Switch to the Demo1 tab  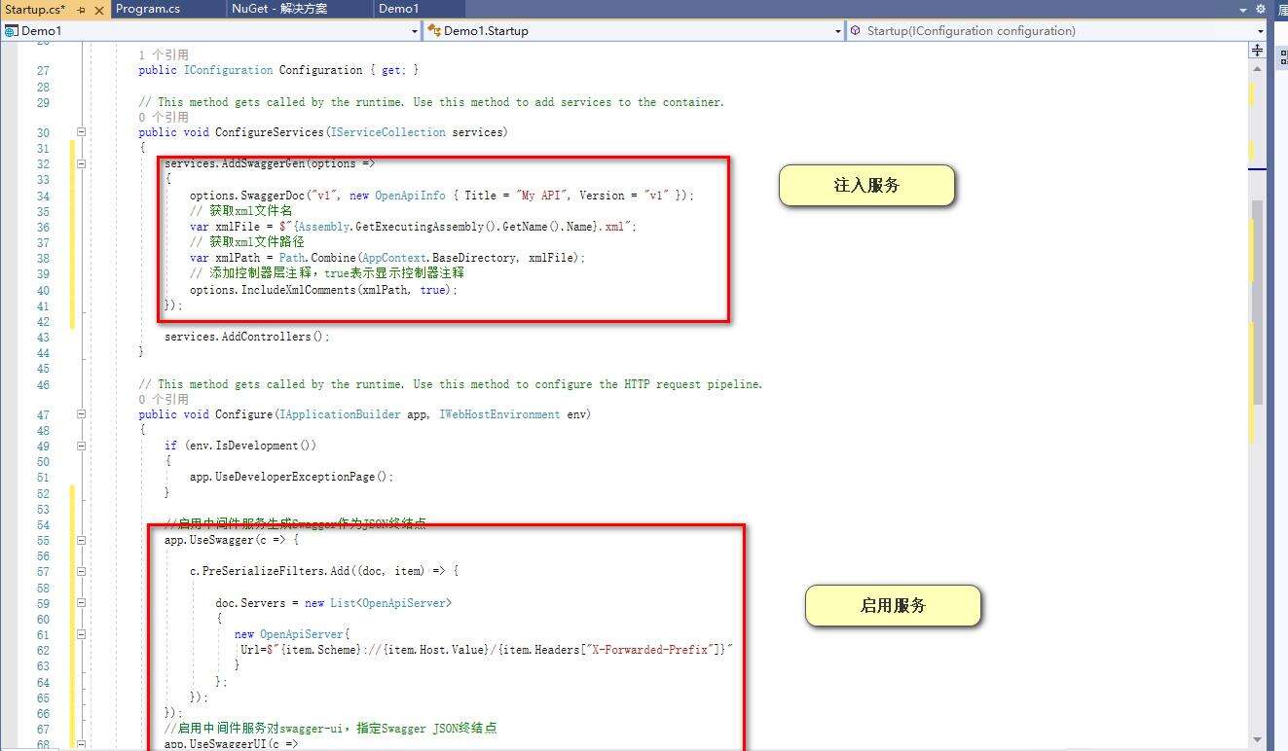point(398,9)
